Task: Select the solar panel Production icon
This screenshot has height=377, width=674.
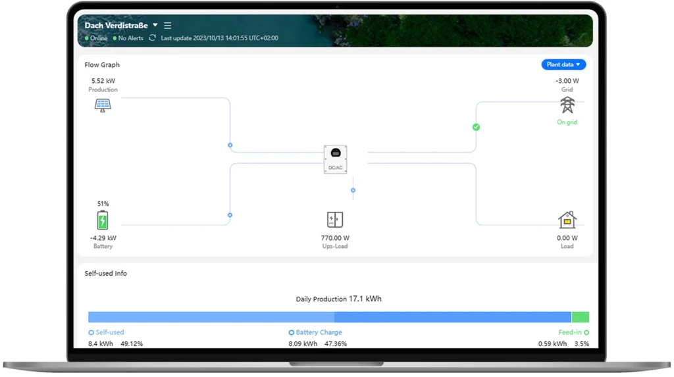Action: (103, 105)
